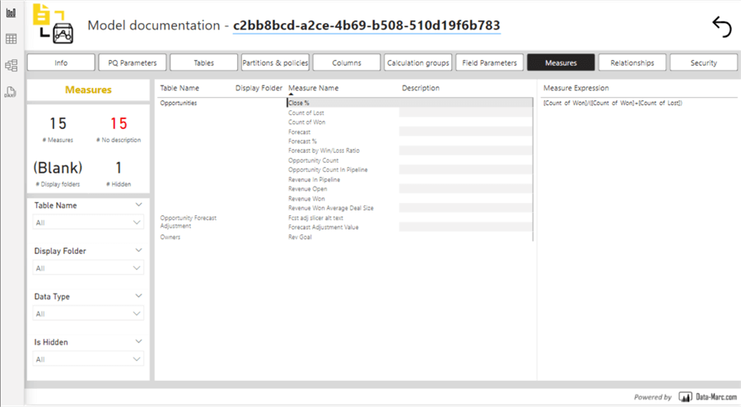
Task: Click the Opportunities table name cell
Action: (x=178, y=103)
